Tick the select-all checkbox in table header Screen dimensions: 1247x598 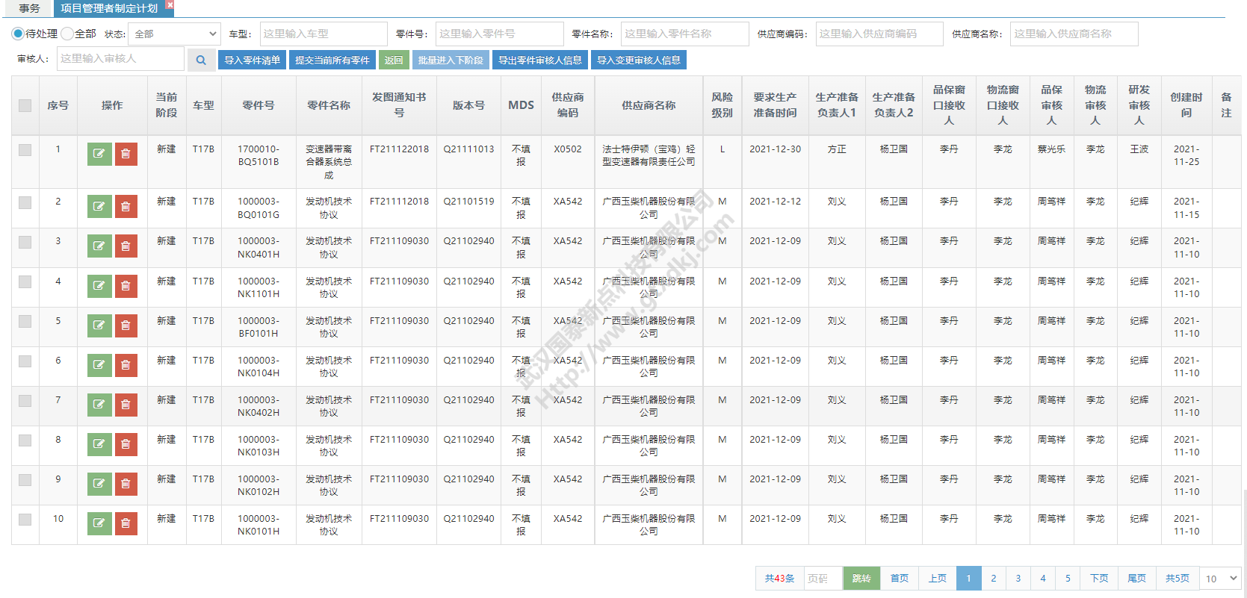pos(25,105)
